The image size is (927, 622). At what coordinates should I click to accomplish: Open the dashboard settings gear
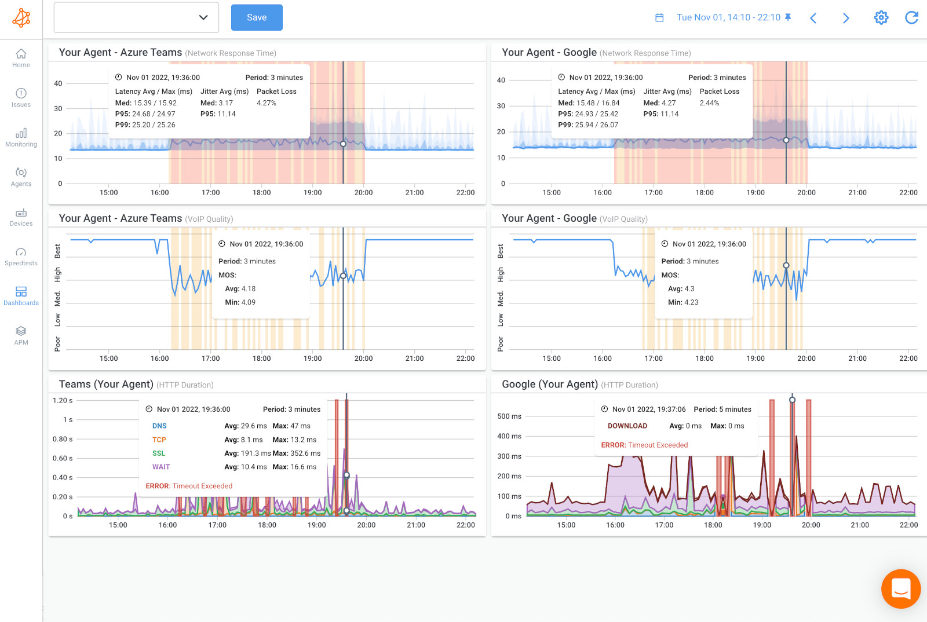[881, 17]
